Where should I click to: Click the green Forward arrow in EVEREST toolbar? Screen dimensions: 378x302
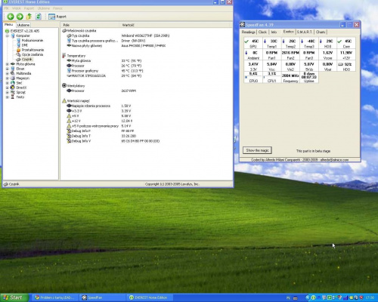(x=20, y=17)
